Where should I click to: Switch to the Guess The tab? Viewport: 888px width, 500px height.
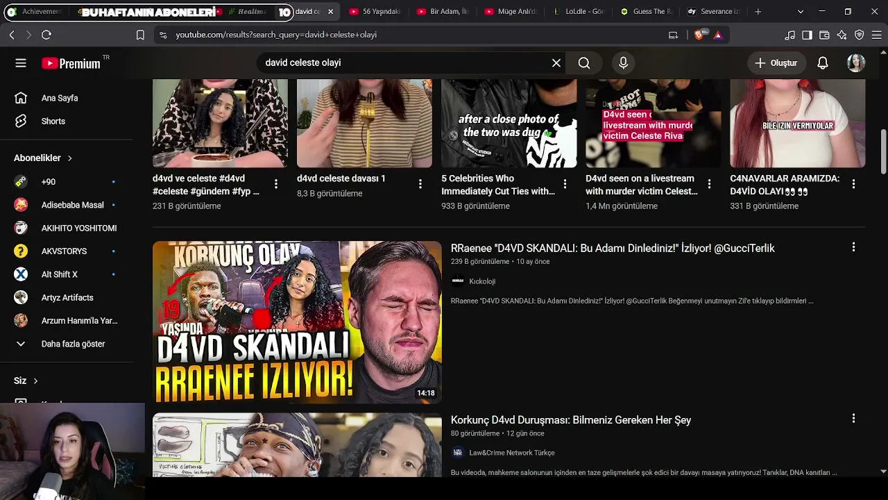click(x=647, y=12)
